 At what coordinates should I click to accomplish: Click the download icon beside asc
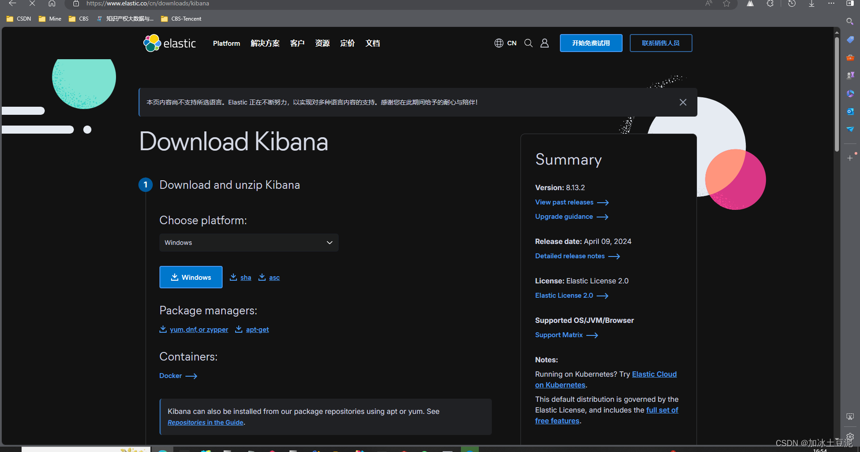[x=262, y=277]
